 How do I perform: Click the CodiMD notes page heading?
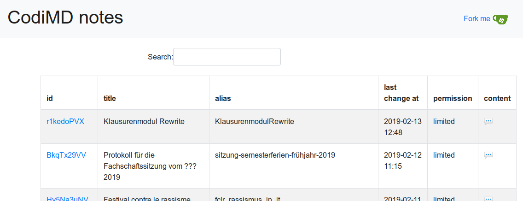pyautogui.click(x=65, y=18)
